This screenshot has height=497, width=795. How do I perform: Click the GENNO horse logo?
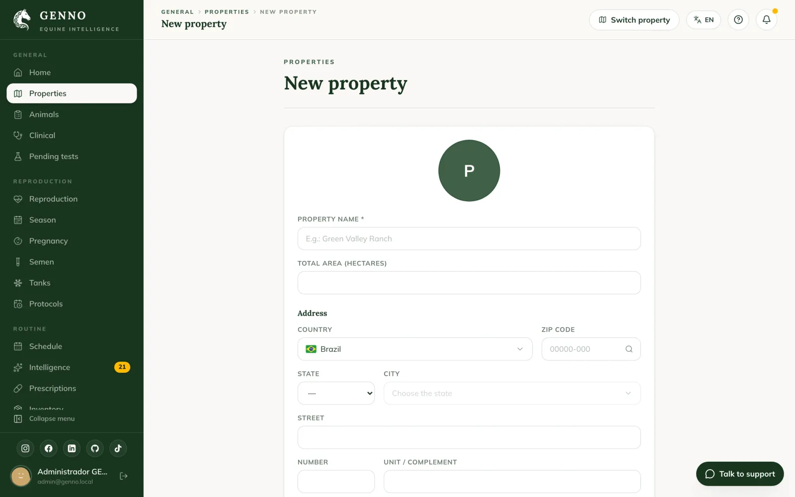coord(22,20)
